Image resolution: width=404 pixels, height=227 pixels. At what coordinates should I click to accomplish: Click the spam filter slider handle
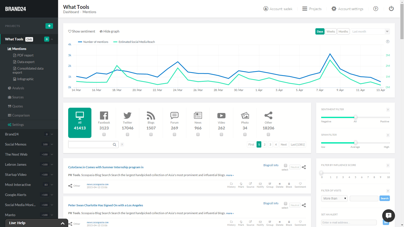click(x=356, y=143)
